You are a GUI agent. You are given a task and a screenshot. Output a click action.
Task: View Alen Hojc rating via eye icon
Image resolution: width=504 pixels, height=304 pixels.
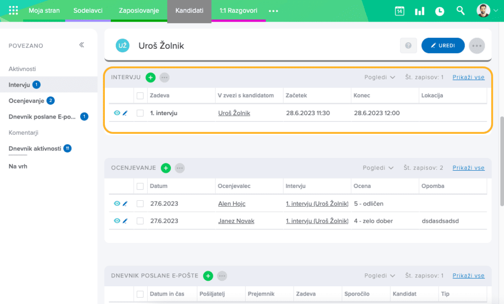117,204
